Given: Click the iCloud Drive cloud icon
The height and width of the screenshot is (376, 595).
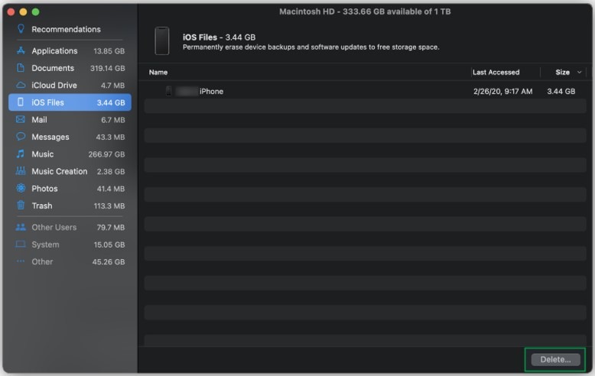Looking at the screenshot, I should (21, 85).
